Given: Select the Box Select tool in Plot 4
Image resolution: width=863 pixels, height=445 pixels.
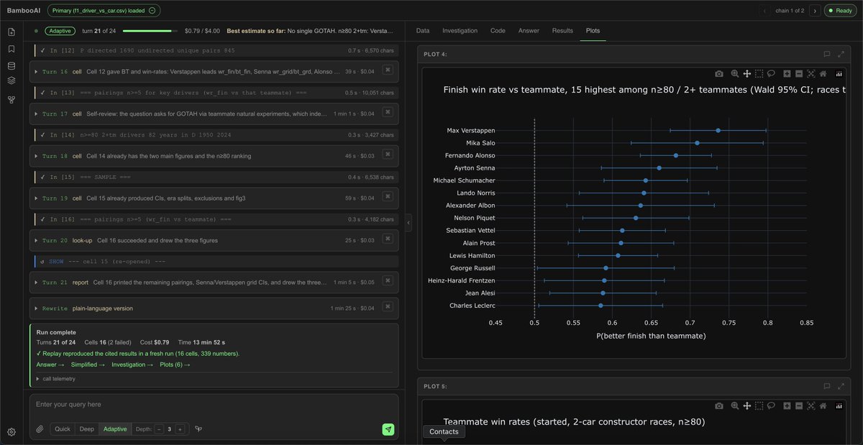Looking at the screenshot, I should click(x=759, y=73).
